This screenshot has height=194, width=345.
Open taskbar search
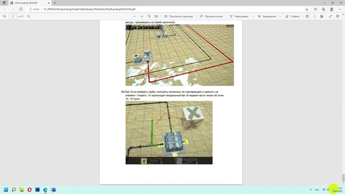(14, 190)
